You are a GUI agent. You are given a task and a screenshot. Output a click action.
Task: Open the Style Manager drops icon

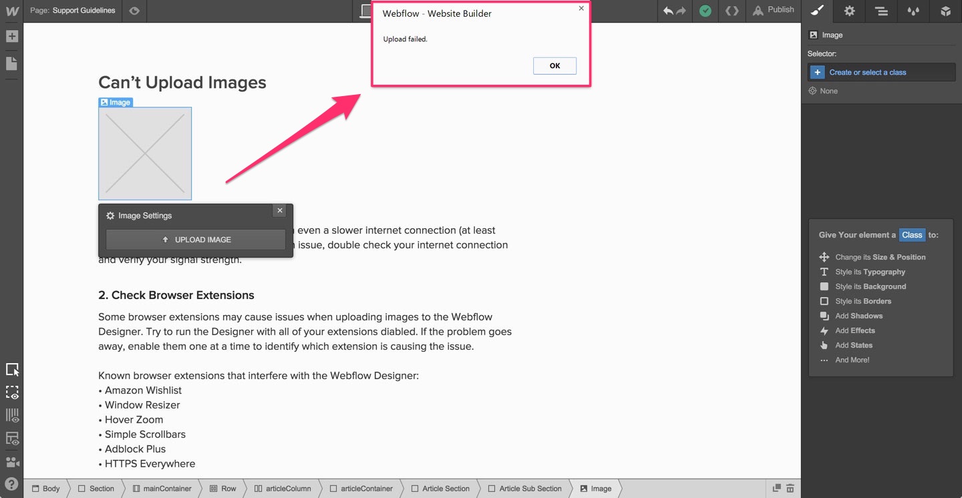click(913, 11)
